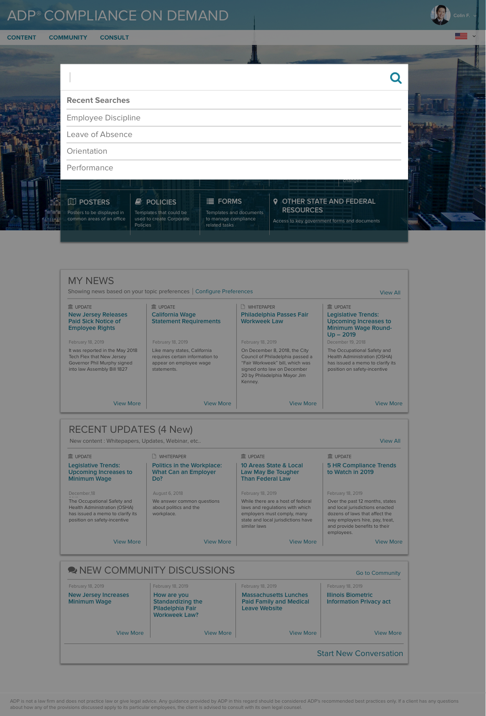The height and width of the screenshot is (716, 486).
Task: Open Massachusetts Lunches Paid Family discussion
Action: click(276, 601)
